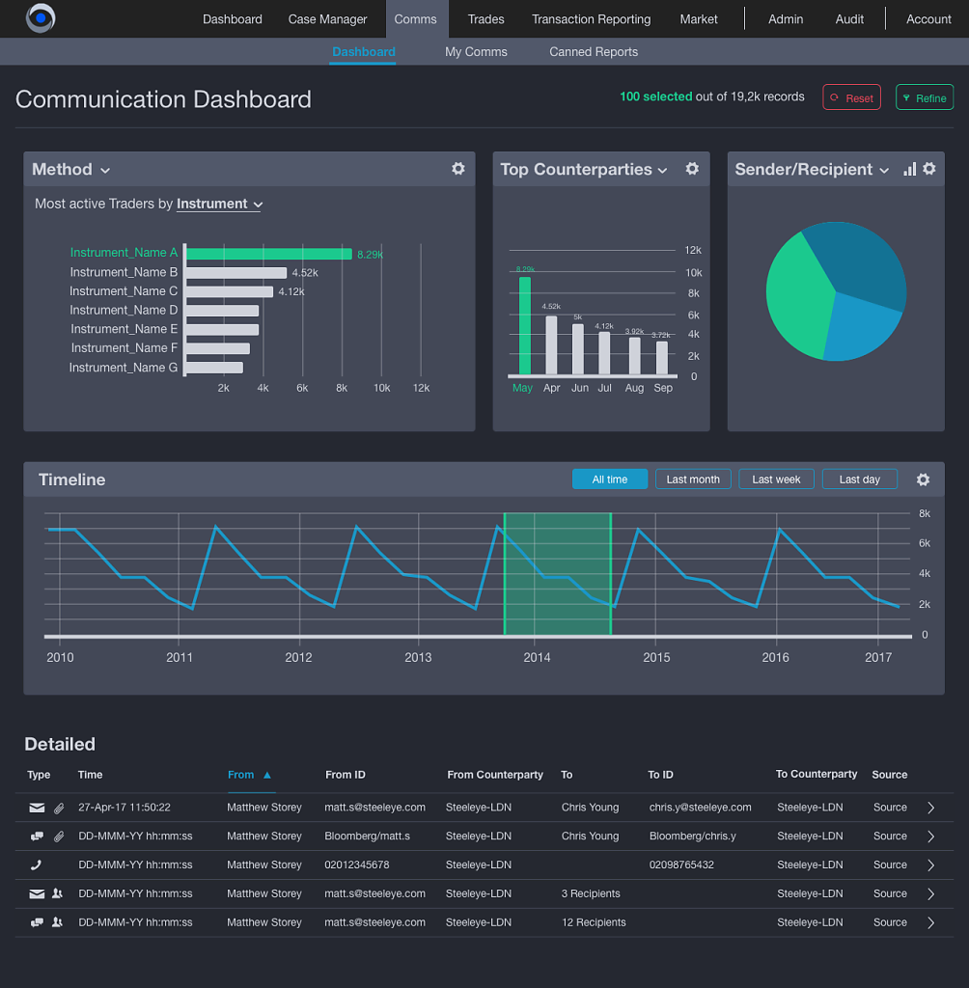Click the SteelEye logo icon
The height and width of the screenshot is (988, 969).
pyautogui.click(x=41, y=17)
